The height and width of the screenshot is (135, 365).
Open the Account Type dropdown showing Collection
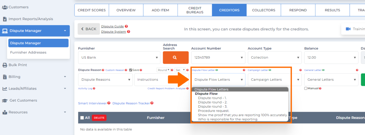(275, 57)
